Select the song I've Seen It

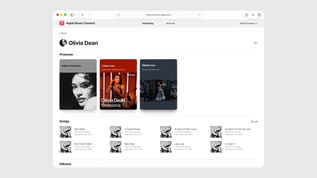pyautogui.click(x=230, y=144)
